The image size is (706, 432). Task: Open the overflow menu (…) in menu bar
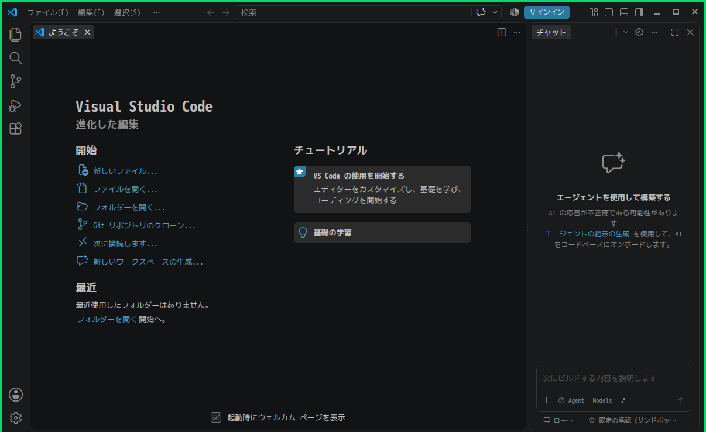pos(156,12)
